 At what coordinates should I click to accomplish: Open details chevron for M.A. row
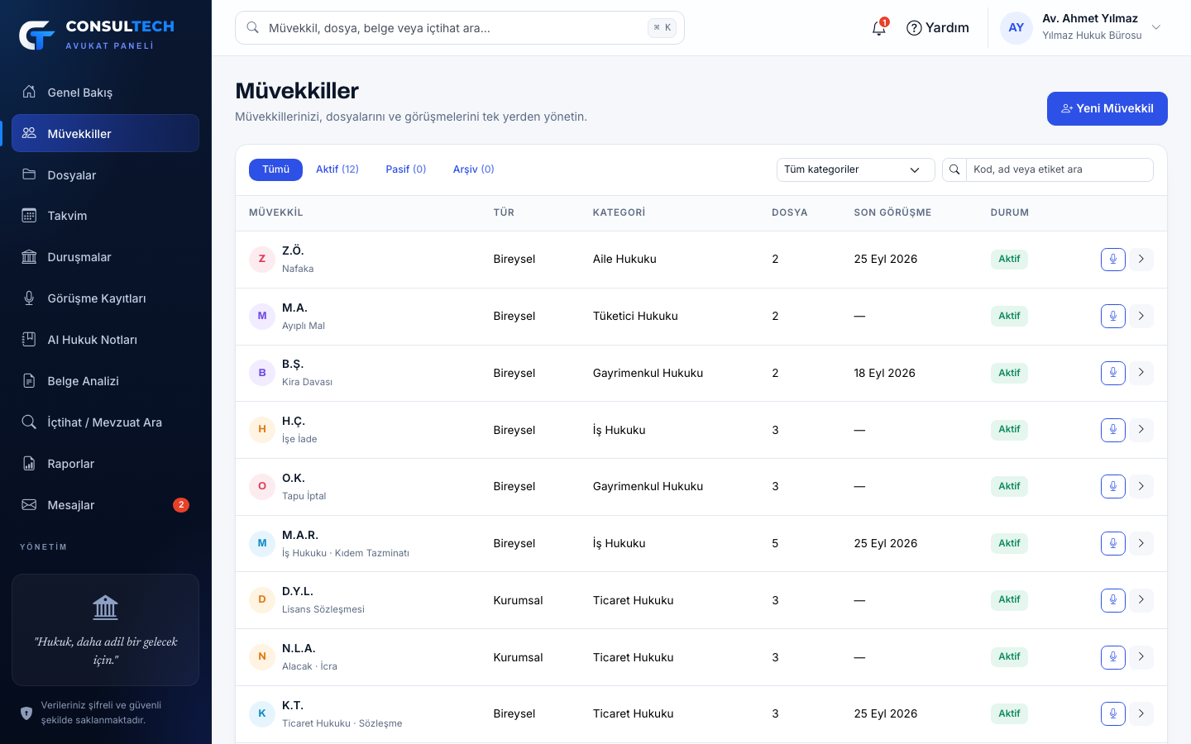(1141, 316)
